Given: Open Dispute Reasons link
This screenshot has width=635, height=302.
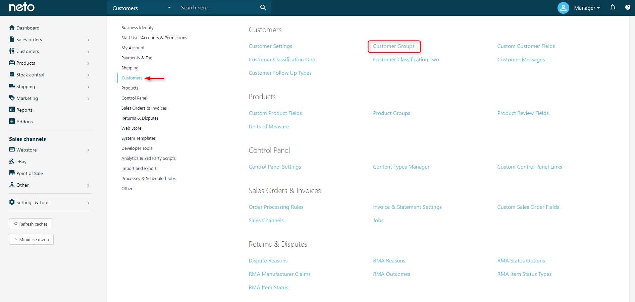Looking at the screenshot, I should click(x=268, y=261).
